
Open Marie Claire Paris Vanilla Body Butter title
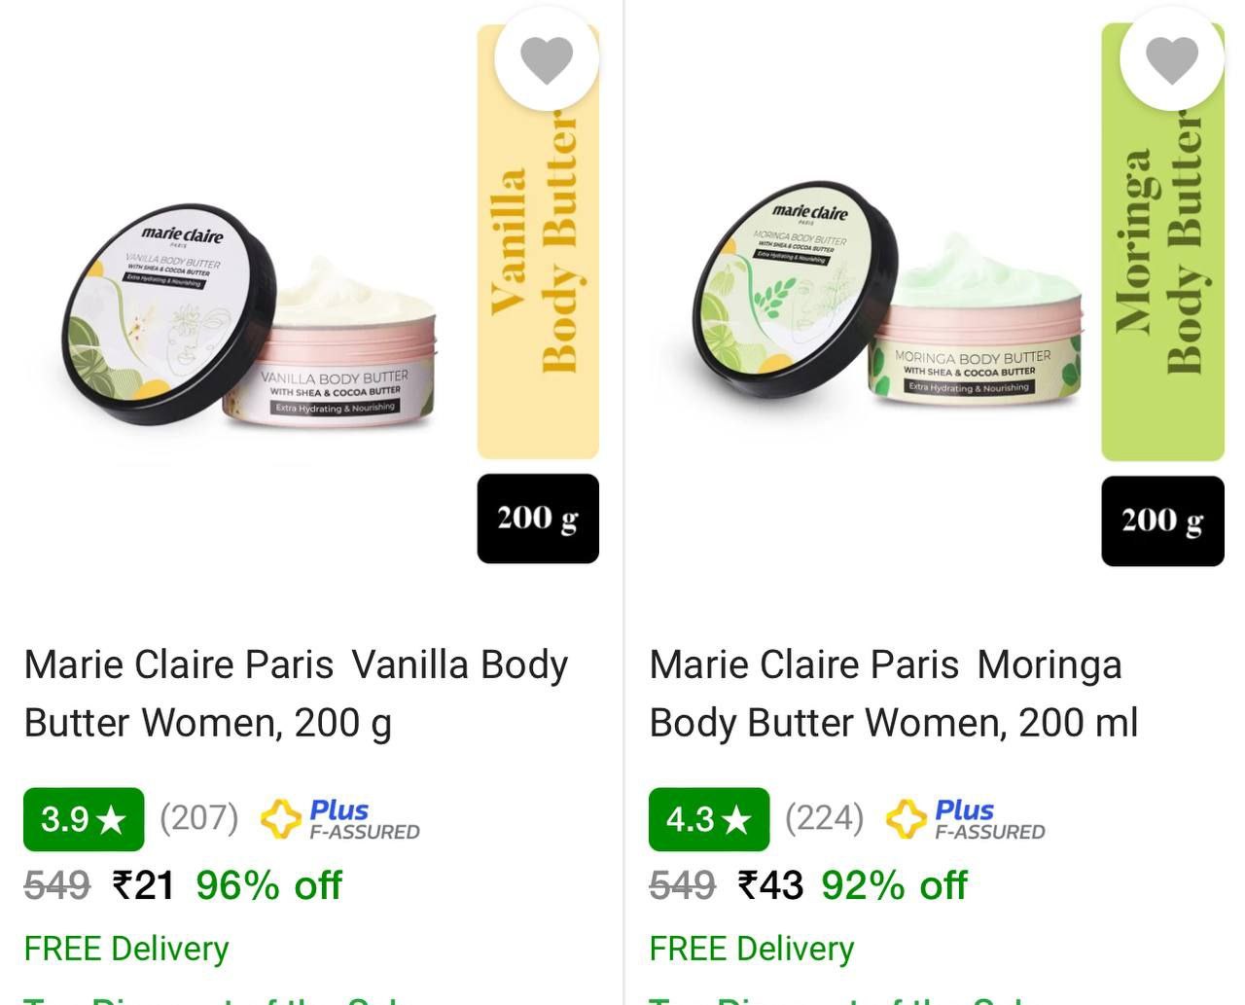coord(296,694)
